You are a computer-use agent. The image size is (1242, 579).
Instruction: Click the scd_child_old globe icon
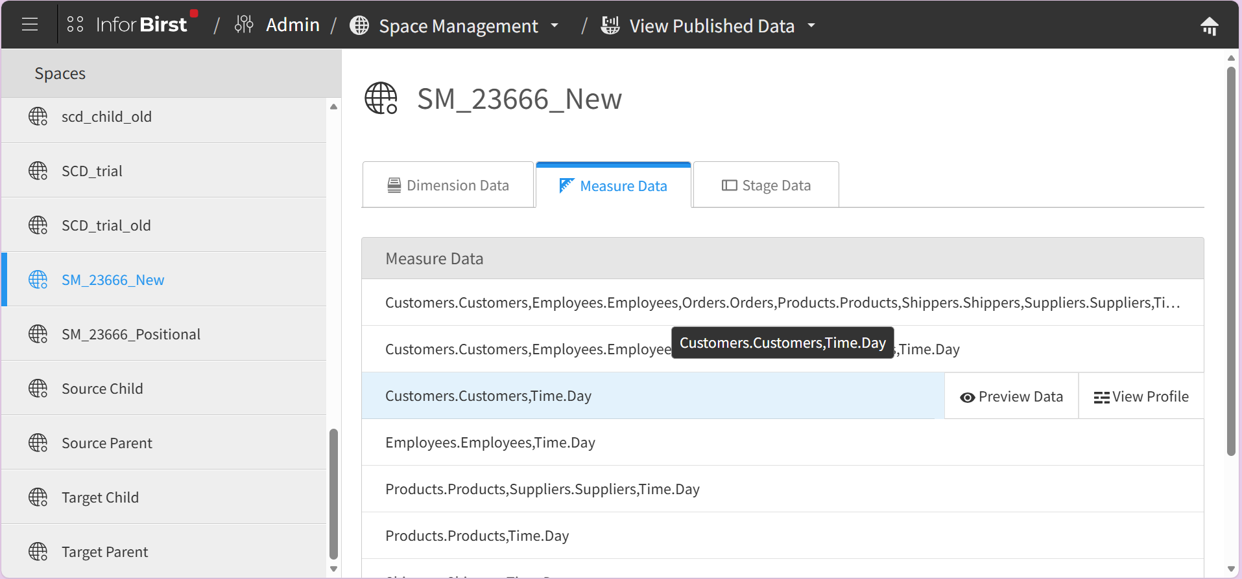pos(38,117)
